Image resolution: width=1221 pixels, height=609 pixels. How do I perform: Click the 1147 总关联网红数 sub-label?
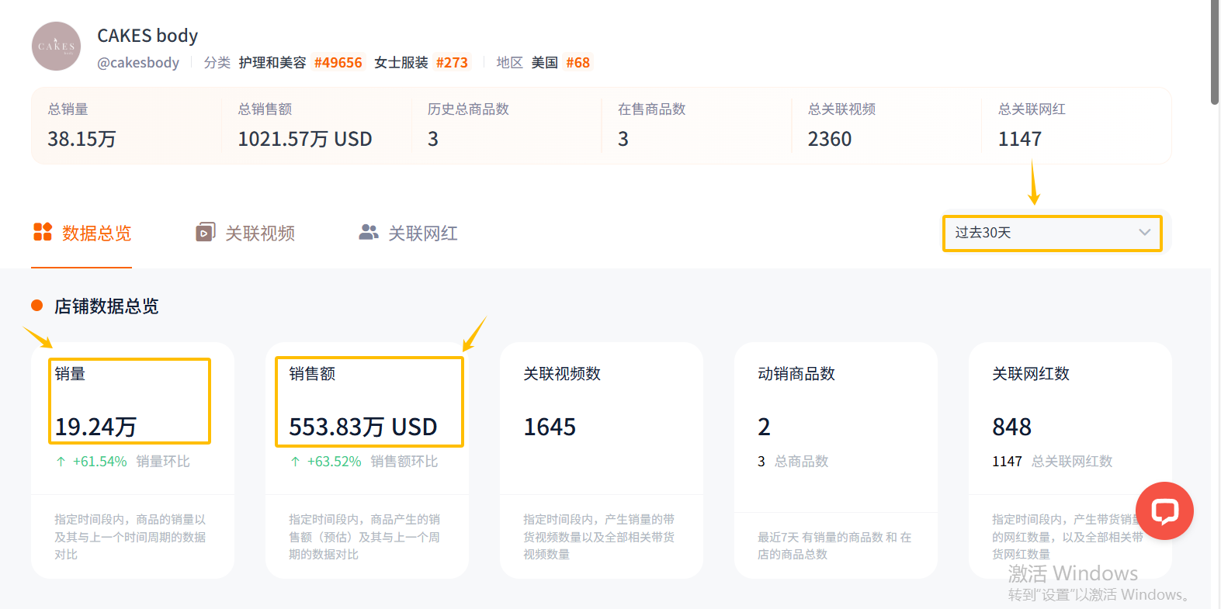click(x=1053, y=462)
